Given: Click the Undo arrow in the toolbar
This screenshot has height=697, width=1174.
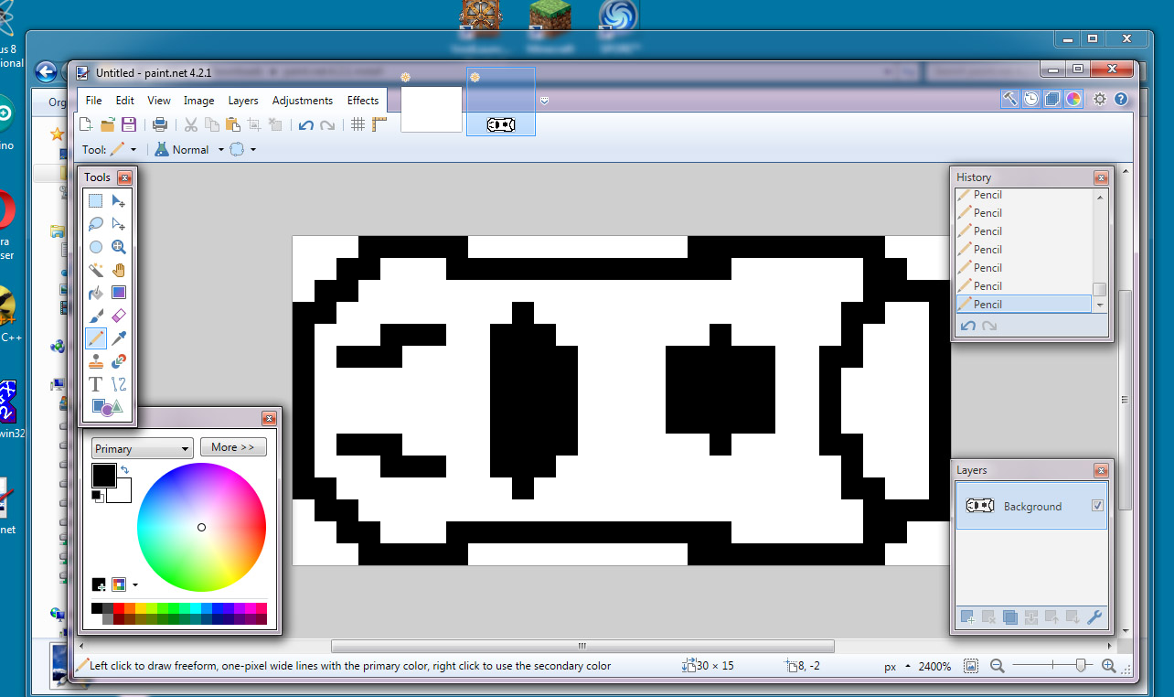Looking at the screenshot, I should click(305, 125).
